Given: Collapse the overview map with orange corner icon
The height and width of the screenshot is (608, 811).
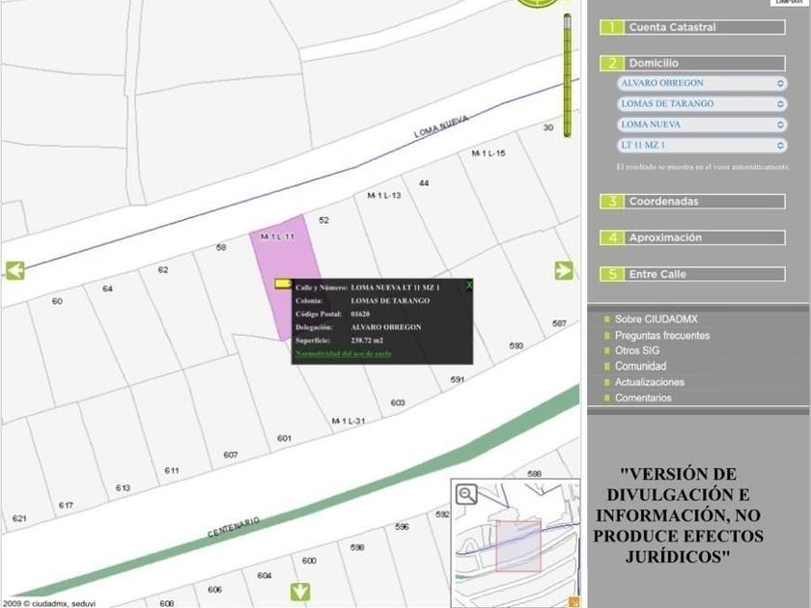Looking at the screenshot, I should [x=573, y=601].
